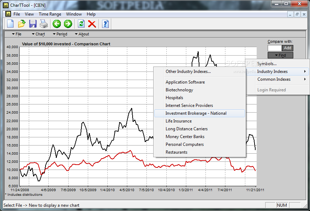This screenshot has height=211, width=310.
Task: Click the 40,000 value axis label
Action: (12, 47)
